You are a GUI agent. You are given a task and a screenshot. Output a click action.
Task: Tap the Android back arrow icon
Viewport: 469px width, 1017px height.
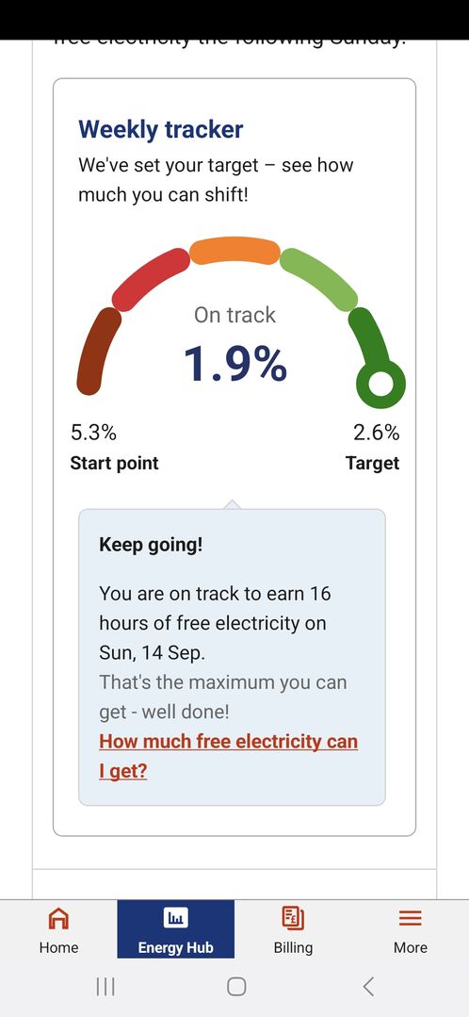point(368,987)
